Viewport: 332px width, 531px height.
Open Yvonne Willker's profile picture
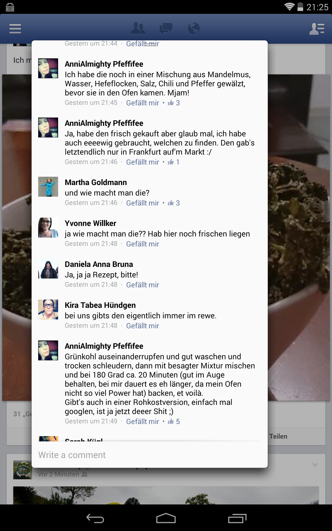48,228
